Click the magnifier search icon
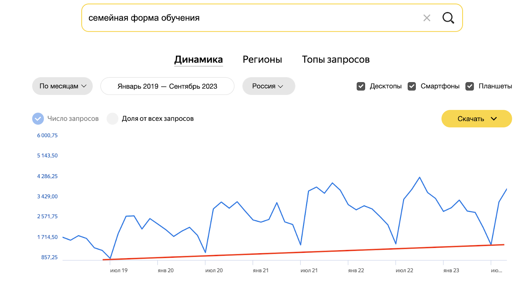Image resolution: width=523 pixels, height=281 pixels. (448, 18)
